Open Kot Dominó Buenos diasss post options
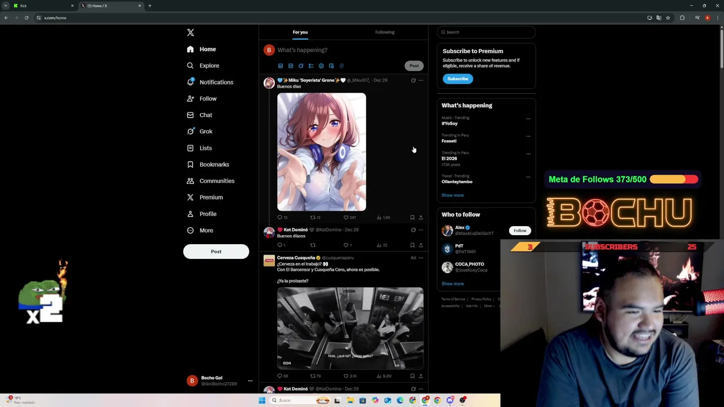 pos(421,230)
